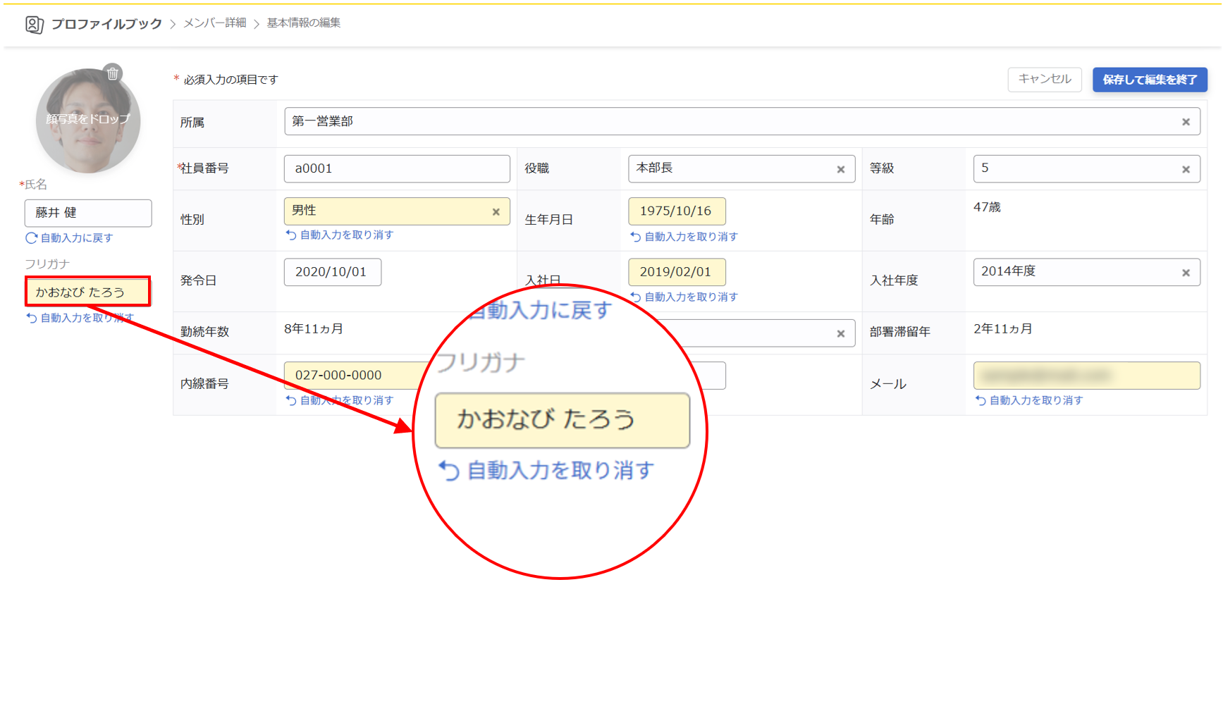The image size is (1223, 711).
Task: Clear the 所属 field with X icon
Action: pyautogui.click(x=1186, y=122)
